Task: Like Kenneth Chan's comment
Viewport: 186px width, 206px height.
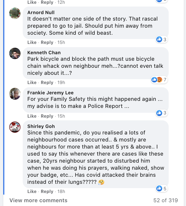Action: pos(32,82)
